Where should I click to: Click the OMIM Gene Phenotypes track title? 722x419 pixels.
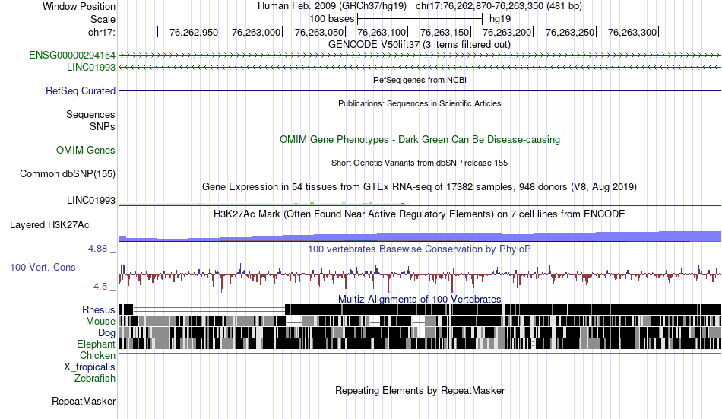pyautogui.click(x=420, y=140)
